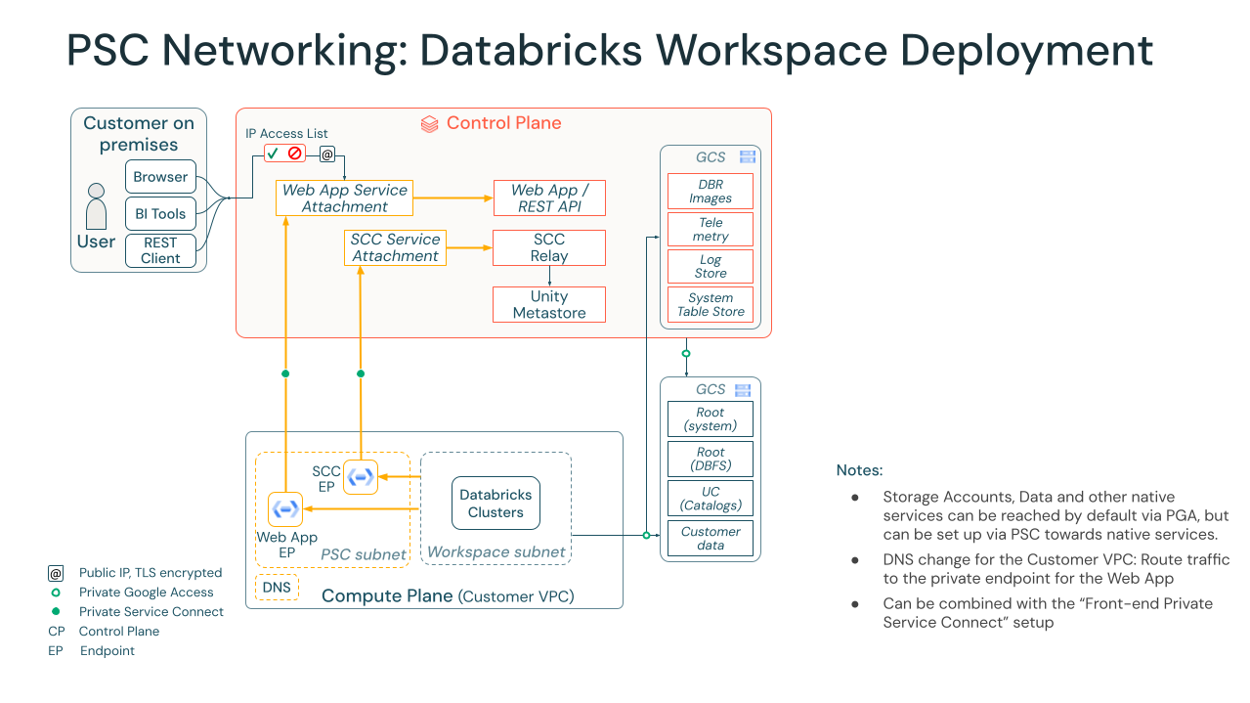Click the GCS storage icon above Root (system)
This screenshot has height=703, width=1250.
(x=743, y=390)
